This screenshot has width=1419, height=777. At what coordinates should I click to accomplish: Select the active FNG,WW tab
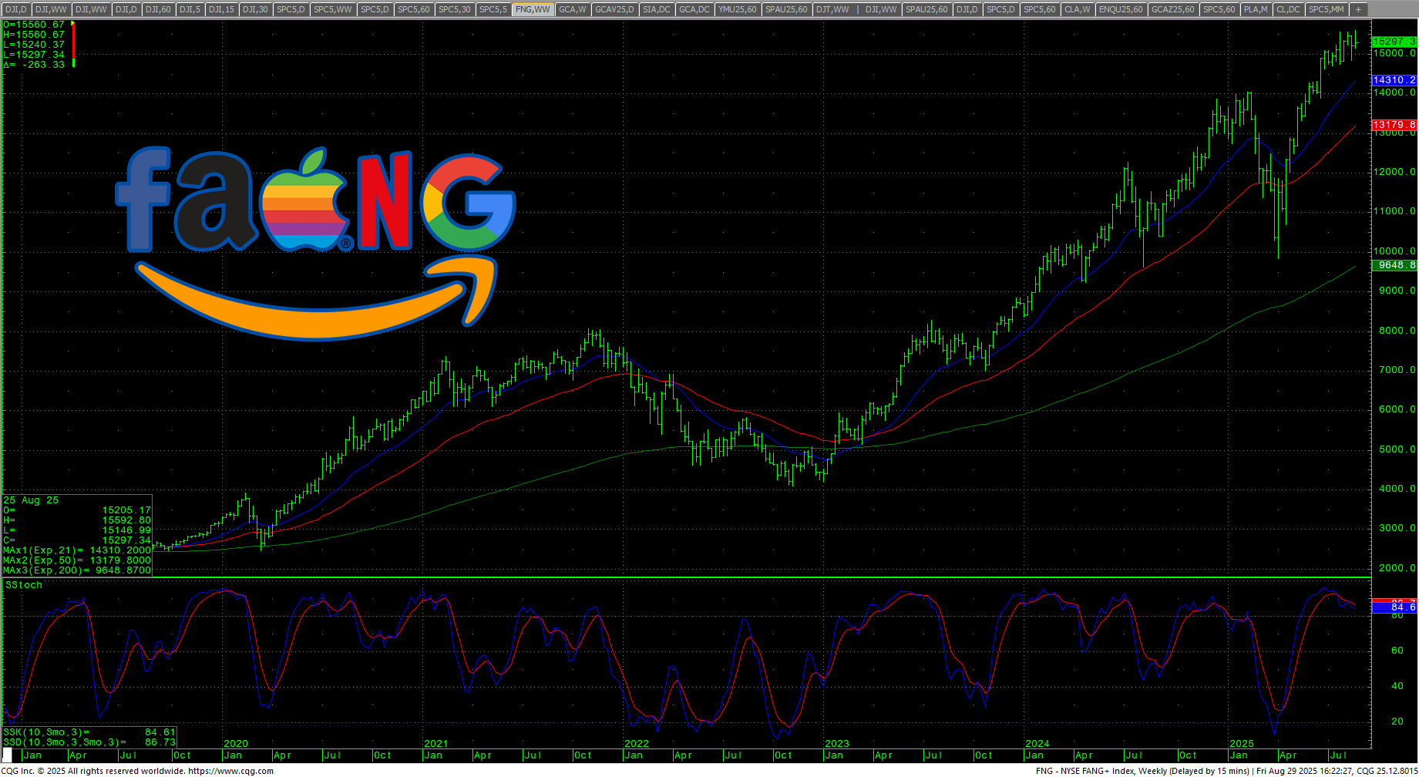[x=533, y=9]
